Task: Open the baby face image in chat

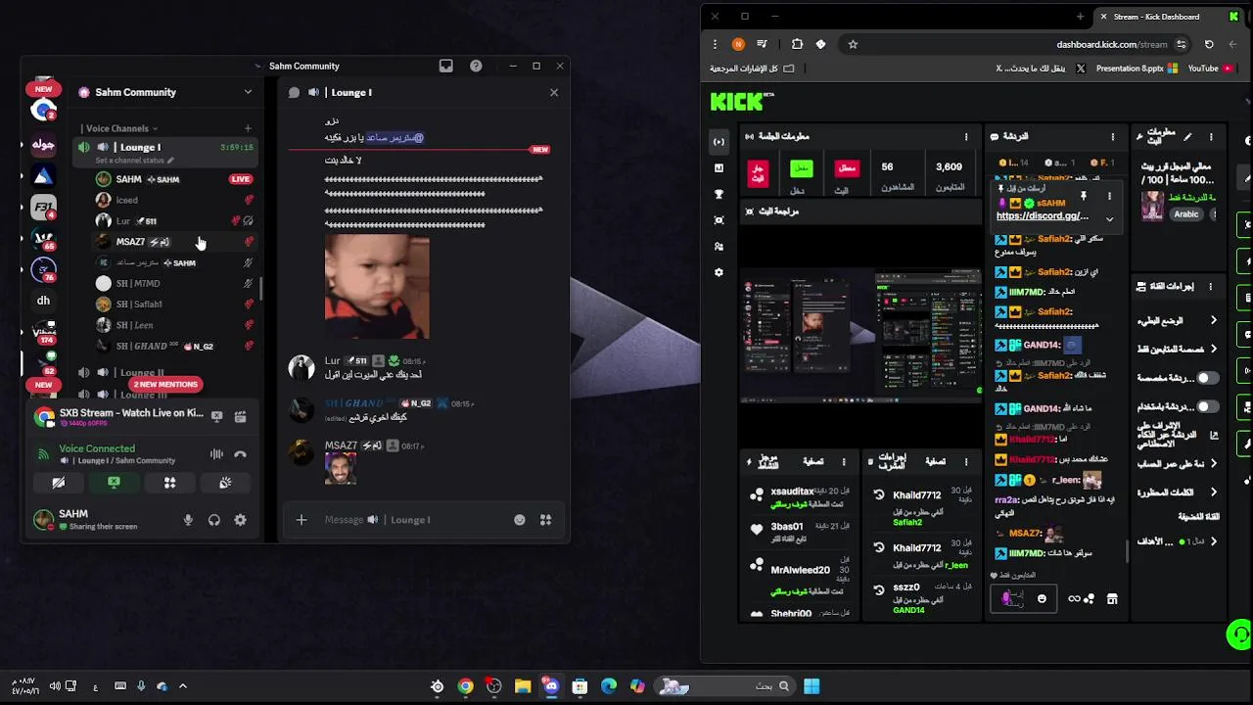Action: point(377,286)
